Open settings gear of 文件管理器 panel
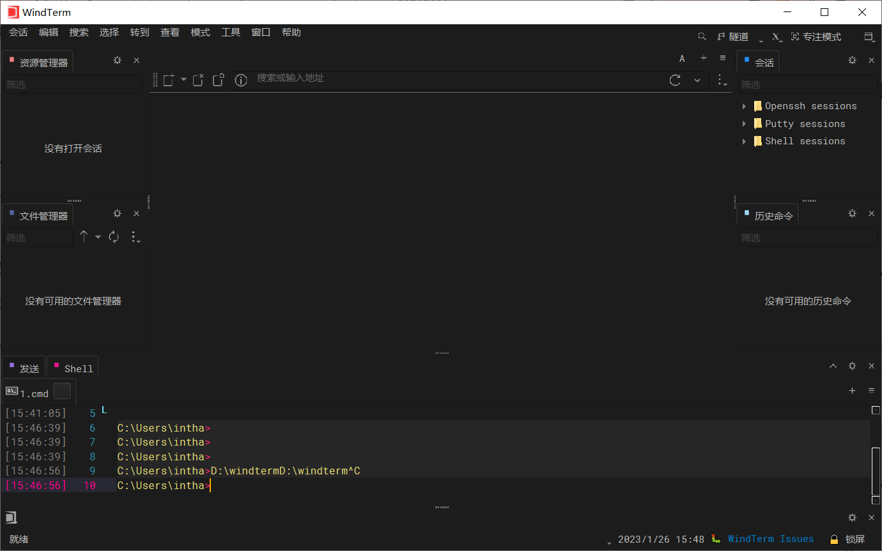 [117, 213]
